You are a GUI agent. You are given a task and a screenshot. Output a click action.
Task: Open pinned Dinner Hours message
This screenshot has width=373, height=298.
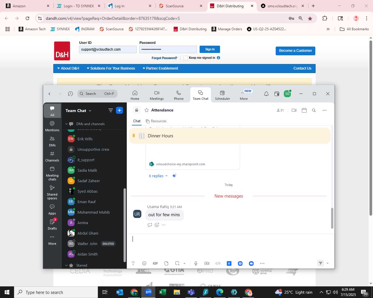[x=230, y=136]
